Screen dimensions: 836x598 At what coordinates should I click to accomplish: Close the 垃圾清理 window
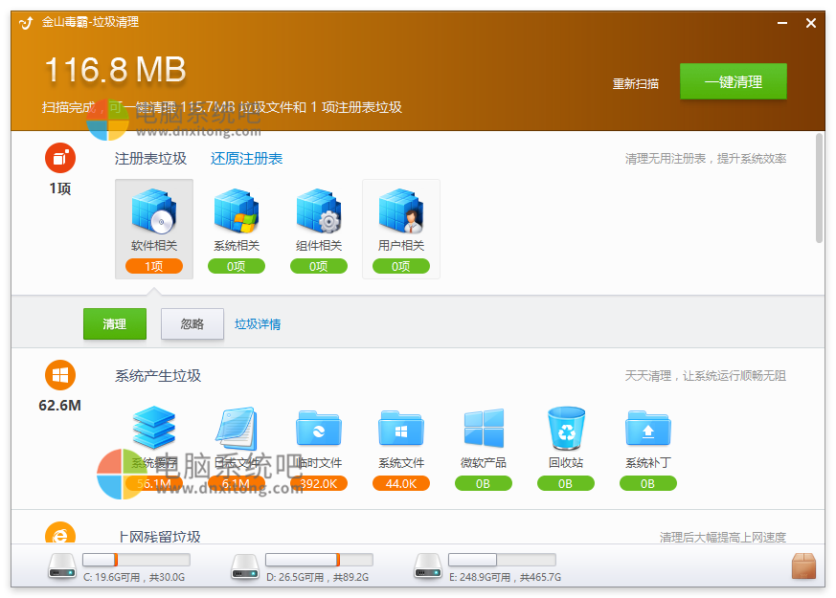(x=811, y=23)
